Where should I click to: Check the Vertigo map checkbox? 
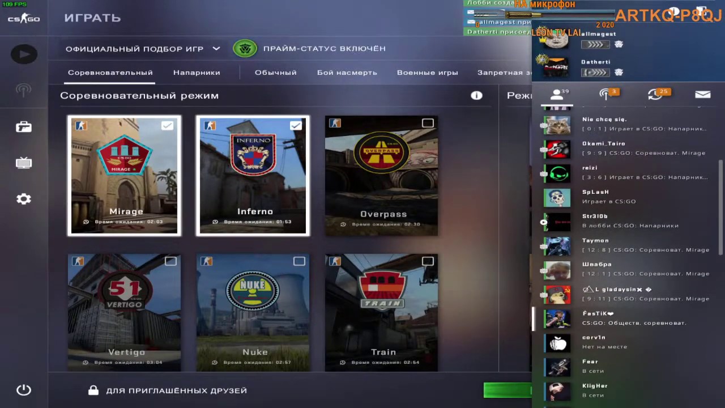pyautogui.click(x=170, y=261)
